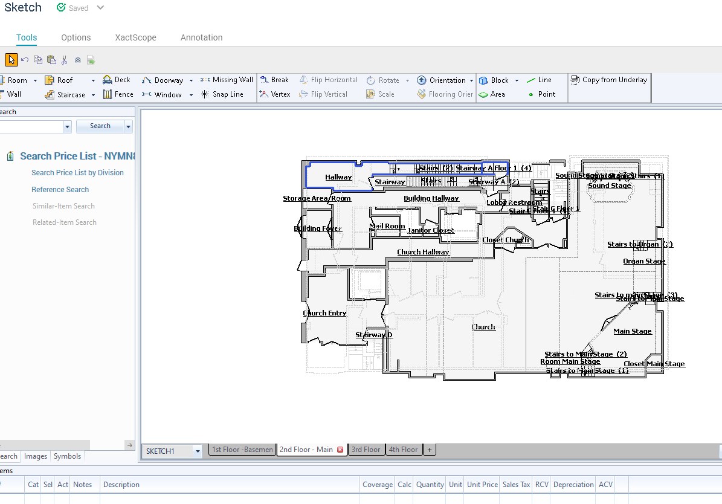Select the Window tool

click(x=162, y=94)
